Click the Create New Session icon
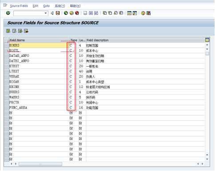This screenshot has width=215, height=171. point(129,13)
